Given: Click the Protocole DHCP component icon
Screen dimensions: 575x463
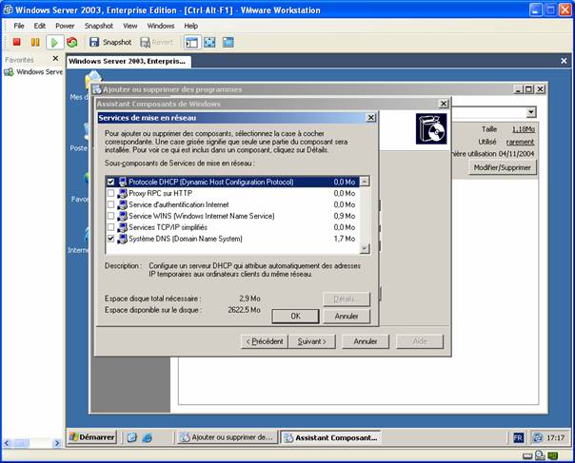Looking at the screenshot, I should (122, 182).
